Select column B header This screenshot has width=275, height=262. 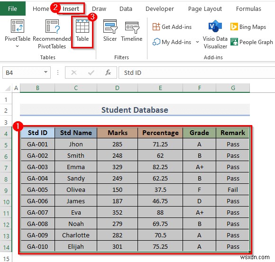pyautogui.click(x=37, y=88)
